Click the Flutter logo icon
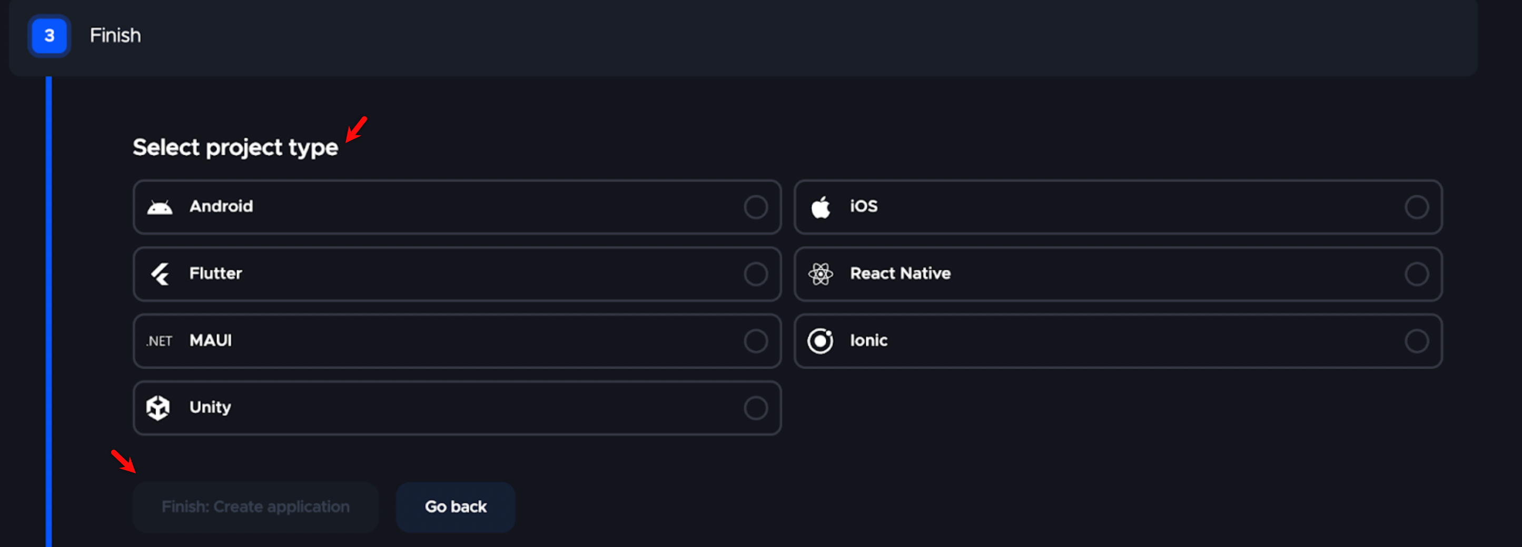Screen dimensions: 1522x547 159,274
